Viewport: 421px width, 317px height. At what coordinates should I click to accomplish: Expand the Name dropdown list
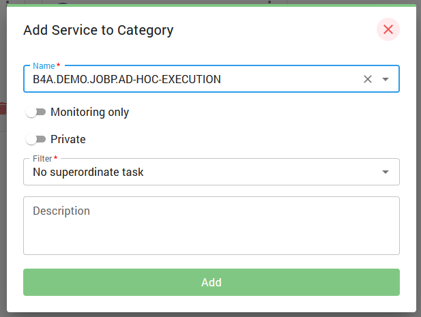click(x=386, y=79)
